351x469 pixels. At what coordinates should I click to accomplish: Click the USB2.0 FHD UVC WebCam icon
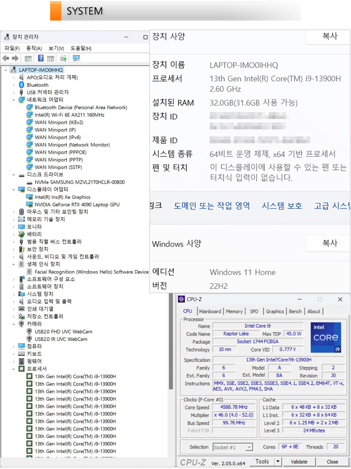29,331
